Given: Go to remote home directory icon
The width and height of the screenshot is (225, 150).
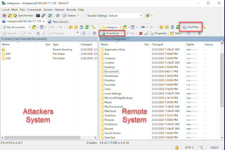Looking at the screenshot, I should coord(172,27).
